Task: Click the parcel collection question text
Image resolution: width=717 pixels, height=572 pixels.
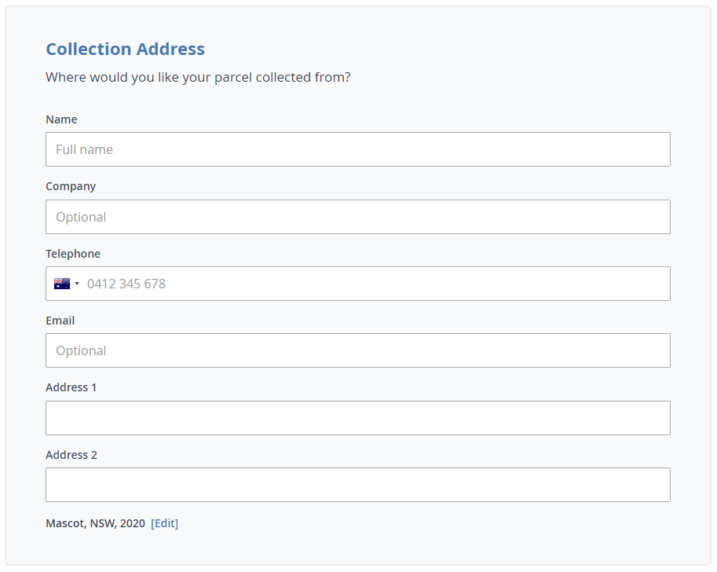Action: tap(198, 78)
